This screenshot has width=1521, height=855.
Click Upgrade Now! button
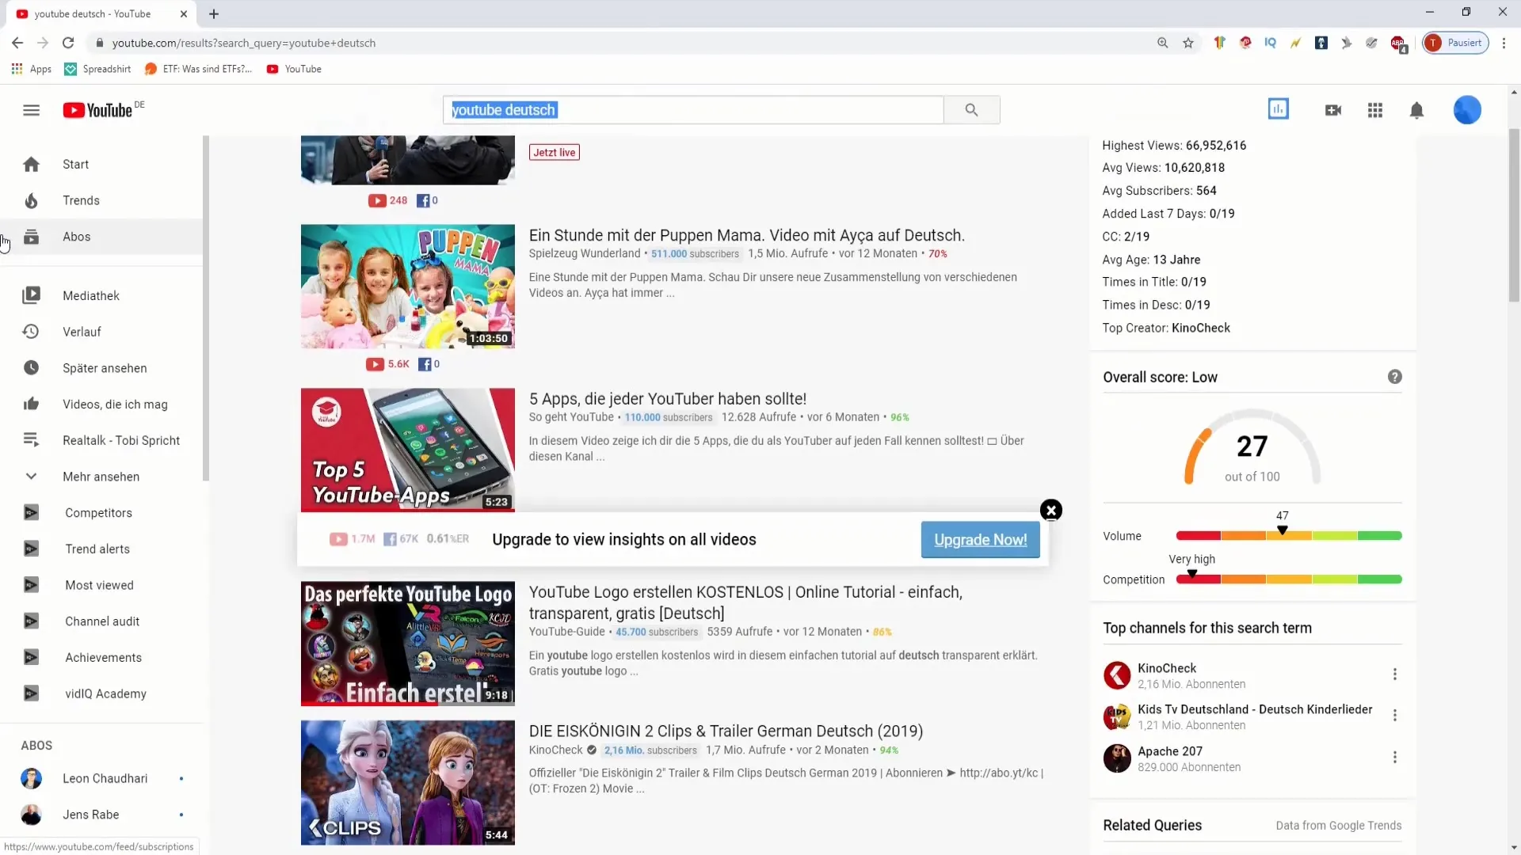[x=980, y=540]
